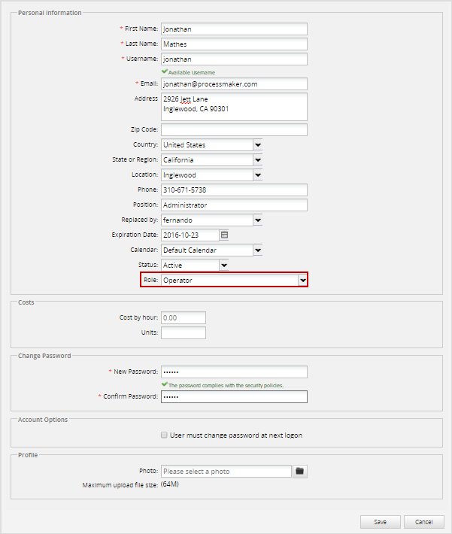Open the Status dropdown
This screenshot has height=534, width=452.
[x=223, y=265]
